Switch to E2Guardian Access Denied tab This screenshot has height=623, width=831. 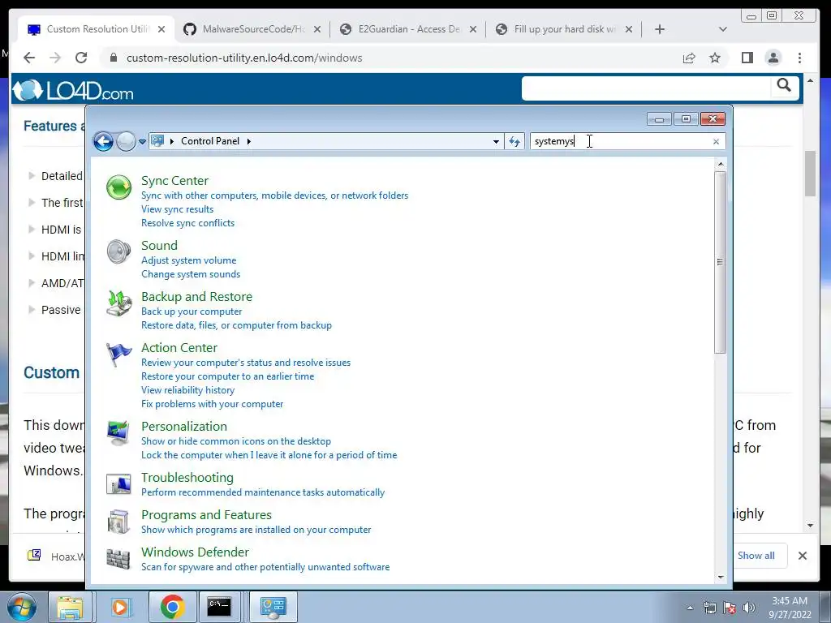click(x=408, y=29)
